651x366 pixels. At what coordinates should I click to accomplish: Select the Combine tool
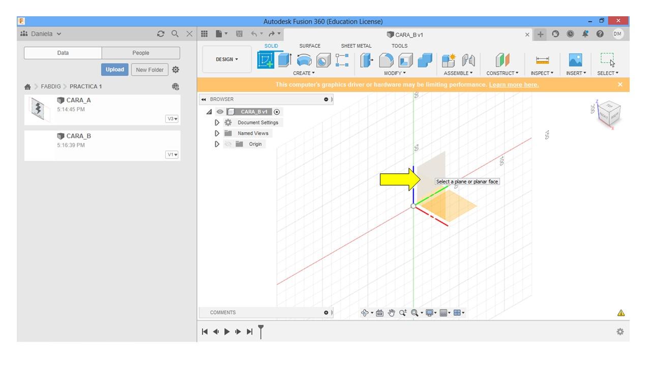[425, 60]
